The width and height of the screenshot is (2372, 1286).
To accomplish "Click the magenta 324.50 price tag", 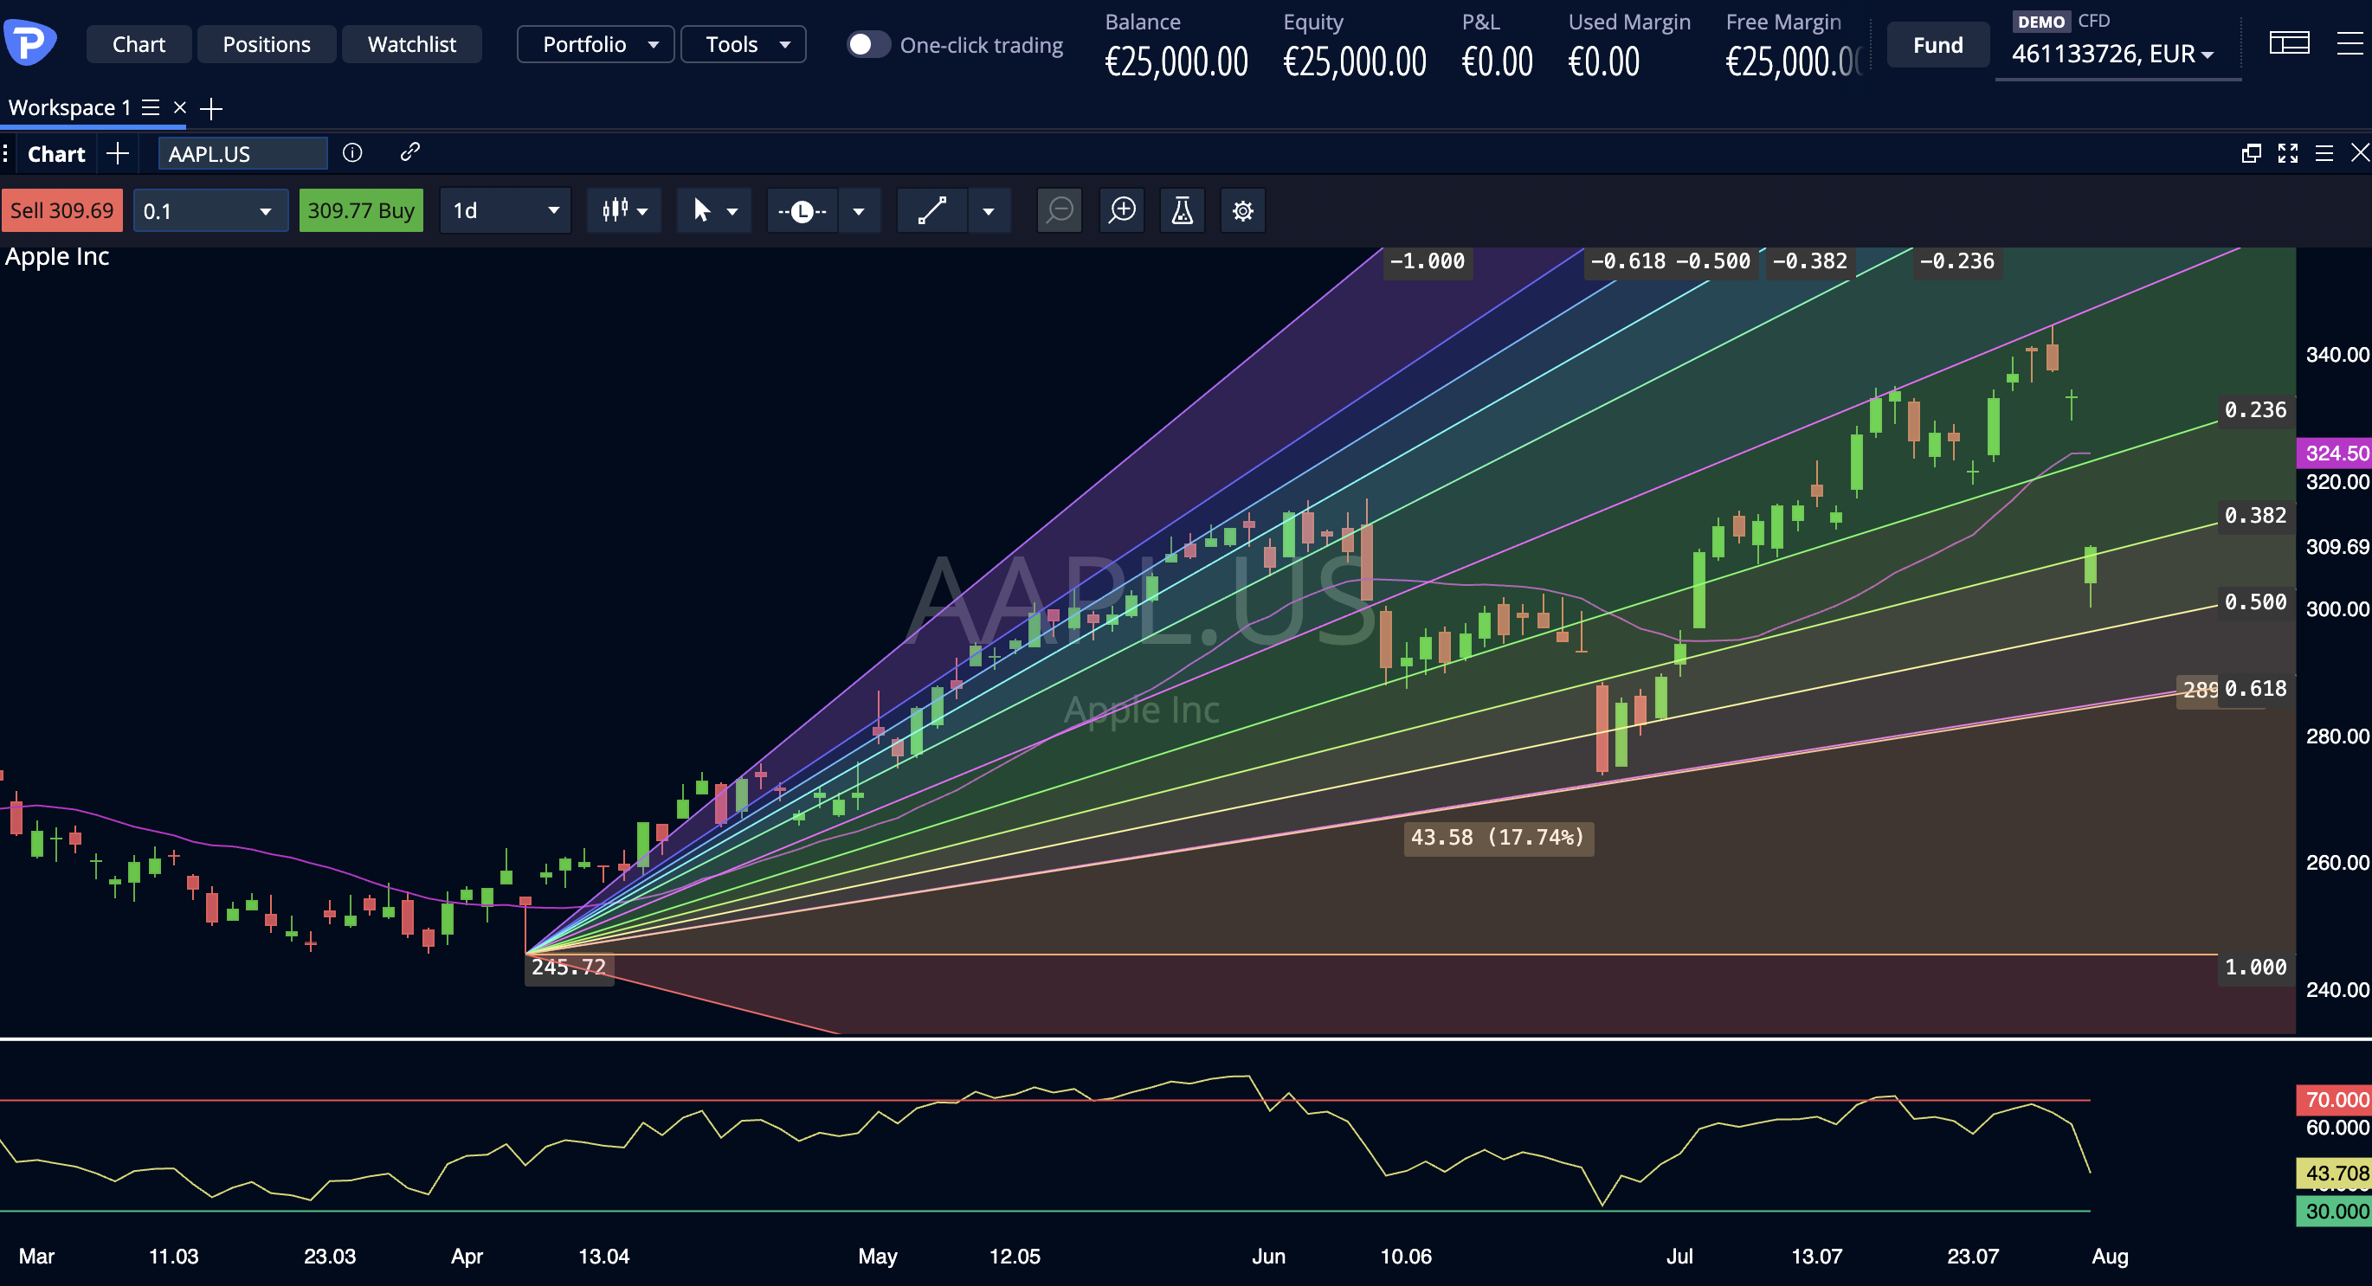I will point(2335,453).
